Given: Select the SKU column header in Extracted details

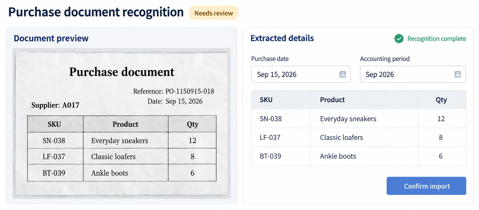Looking at the screenshot, I should click(x=266, y=100).
